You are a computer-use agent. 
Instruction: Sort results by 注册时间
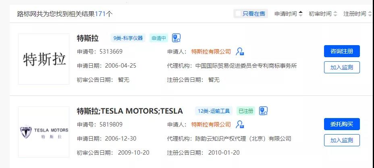(x=357, y=14)
